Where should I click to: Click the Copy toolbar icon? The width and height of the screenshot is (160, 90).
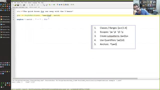tap(30, 5)
